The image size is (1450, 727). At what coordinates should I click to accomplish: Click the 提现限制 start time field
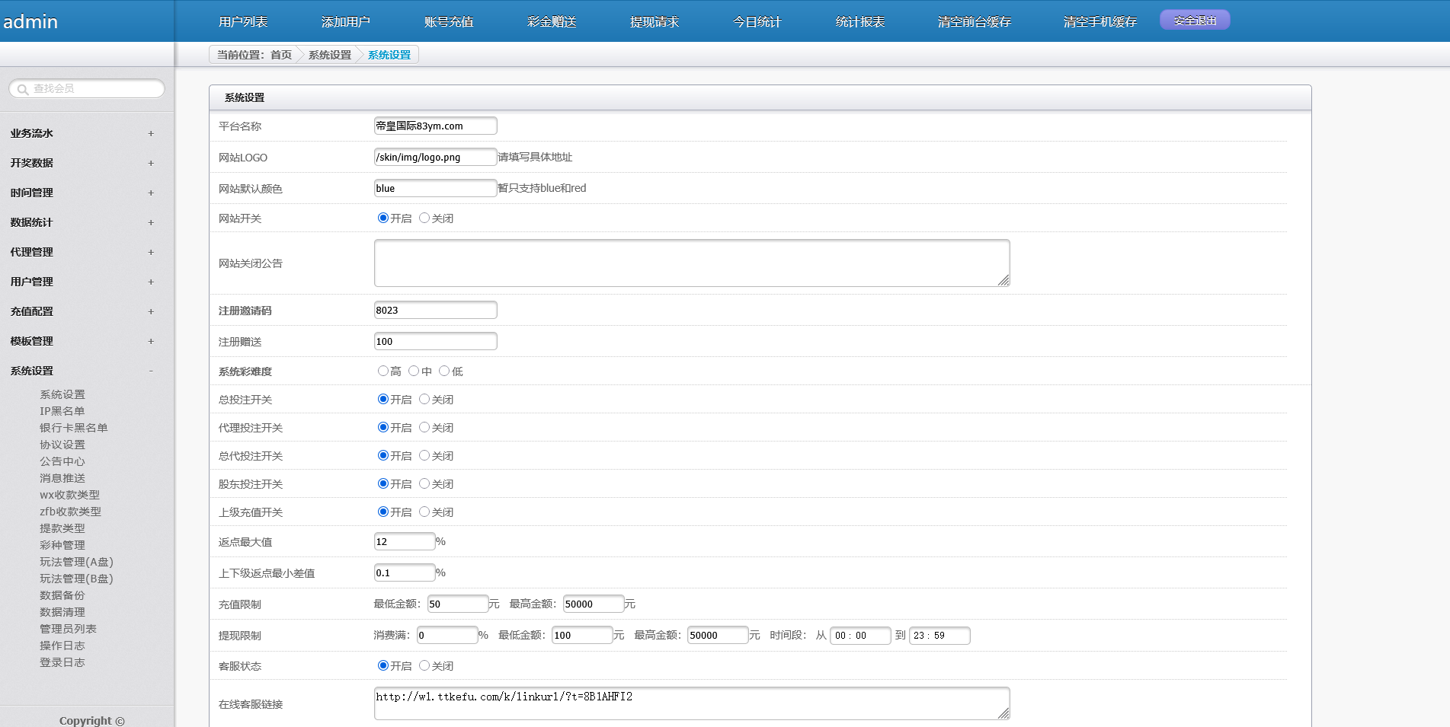[x=860, y=635]
